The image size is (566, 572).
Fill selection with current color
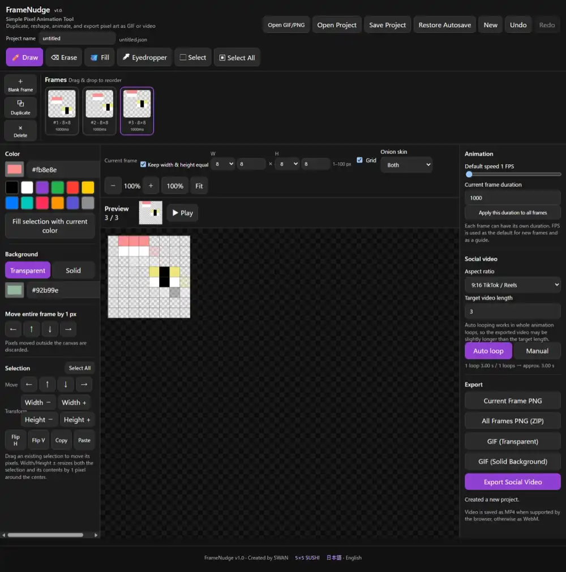tap(50, 226)
